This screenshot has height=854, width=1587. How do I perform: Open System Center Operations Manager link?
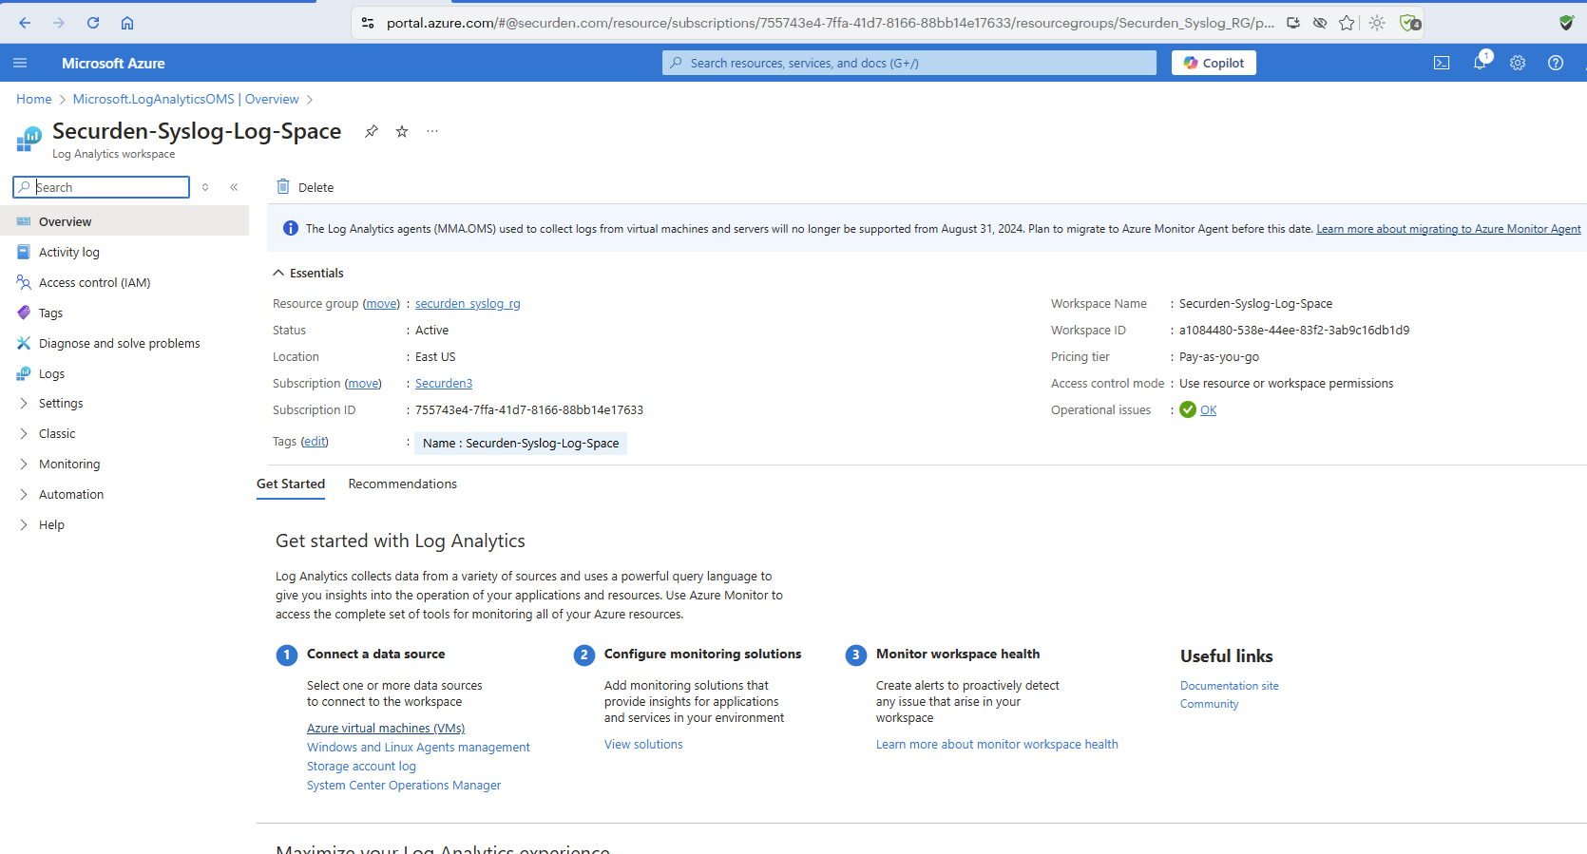tap(404, 786)
